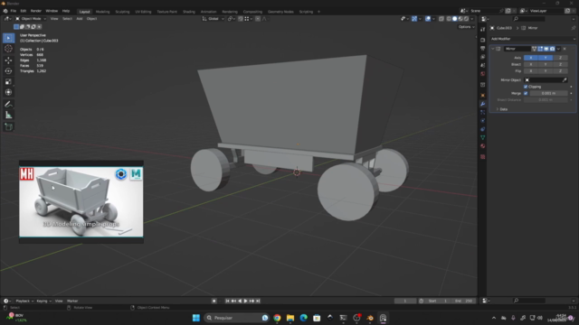
Task: Open the Keying dropdown in timeline
Action: click(43, 301)
